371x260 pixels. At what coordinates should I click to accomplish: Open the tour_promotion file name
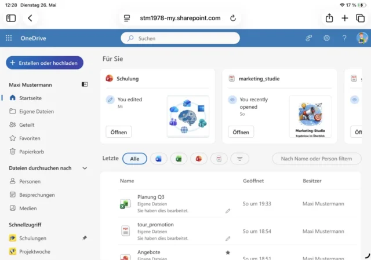[x=155, y=225]
